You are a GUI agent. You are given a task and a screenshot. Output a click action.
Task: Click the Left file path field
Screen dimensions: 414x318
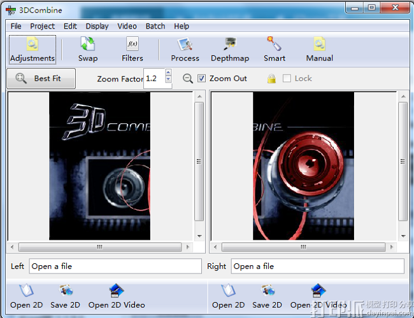pyautogui.click(x=115, y=266)
